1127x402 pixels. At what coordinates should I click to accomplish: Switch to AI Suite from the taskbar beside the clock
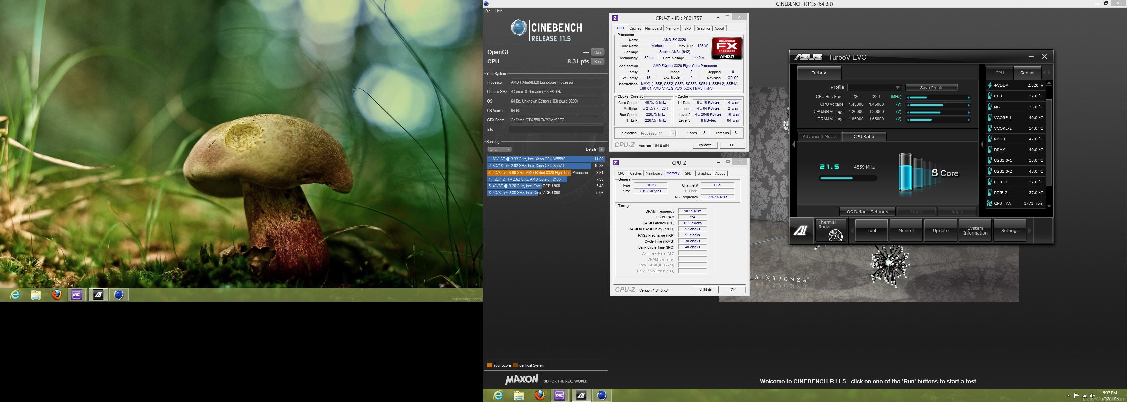[581, 395]
